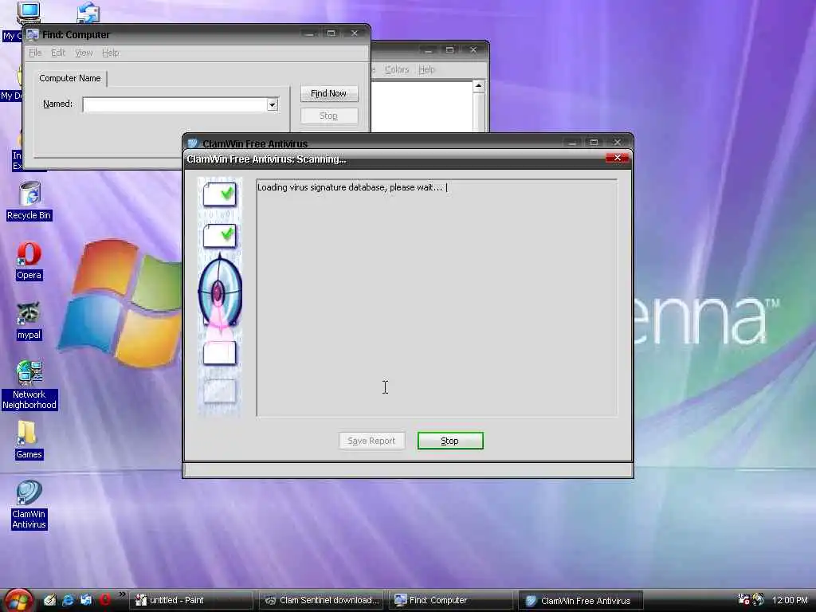Click the first system tray icon
This screenshot has width=816, height=612.
[743, 599]
